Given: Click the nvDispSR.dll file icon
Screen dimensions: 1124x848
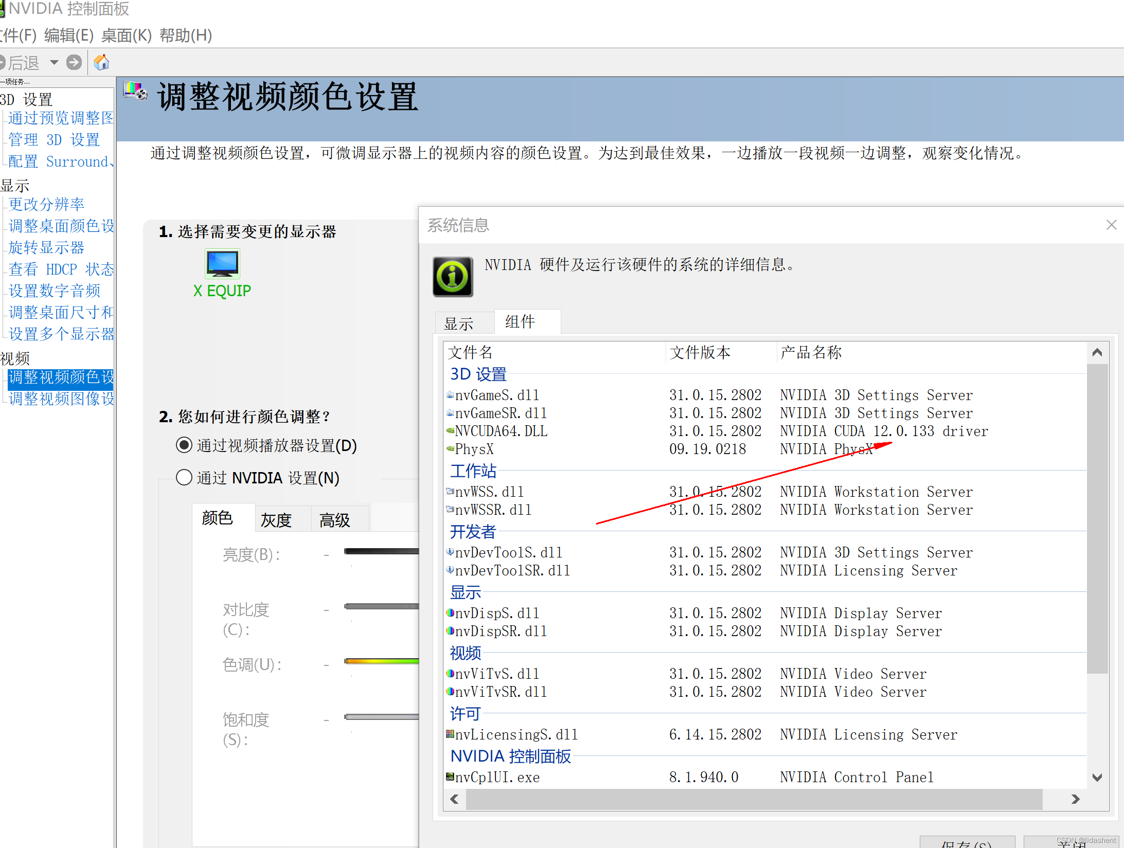Looking at the screenshot, I should click(450, 631).
